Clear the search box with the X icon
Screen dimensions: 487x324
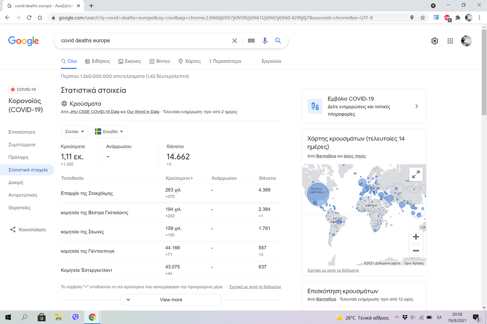point(235,41)
